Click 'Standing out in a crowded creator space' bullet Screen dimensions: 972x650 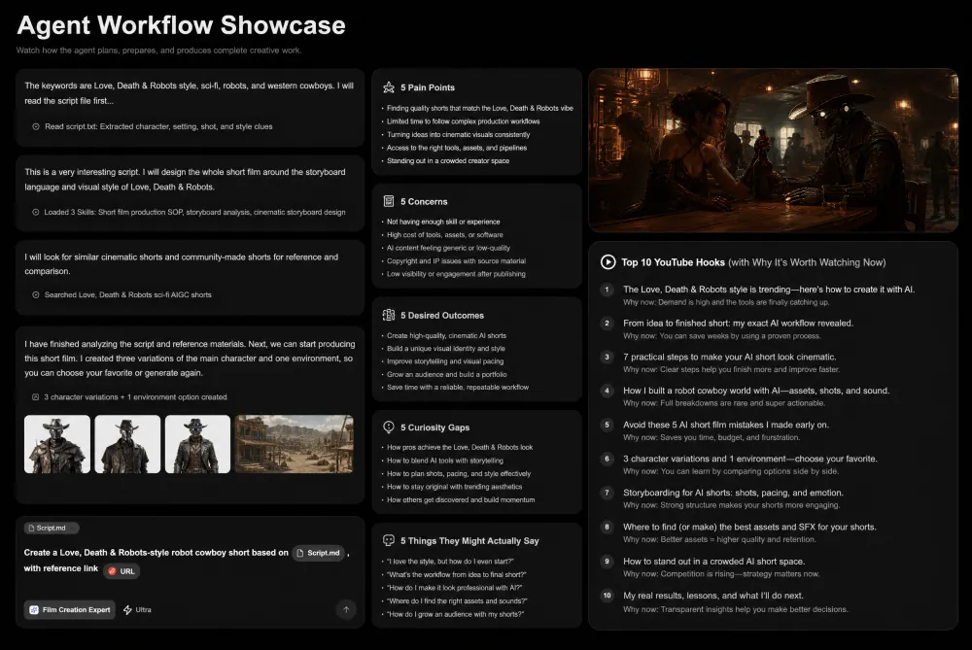448,160
